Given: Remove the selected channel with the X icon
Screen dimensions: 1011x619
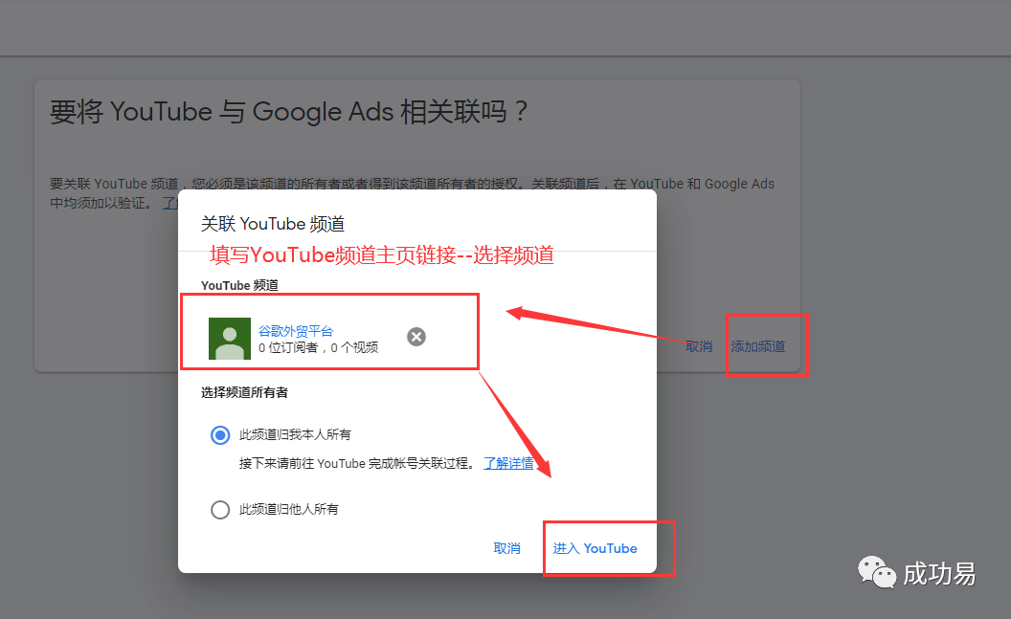Looking at the screenshot, I should [x=416, y=337].
